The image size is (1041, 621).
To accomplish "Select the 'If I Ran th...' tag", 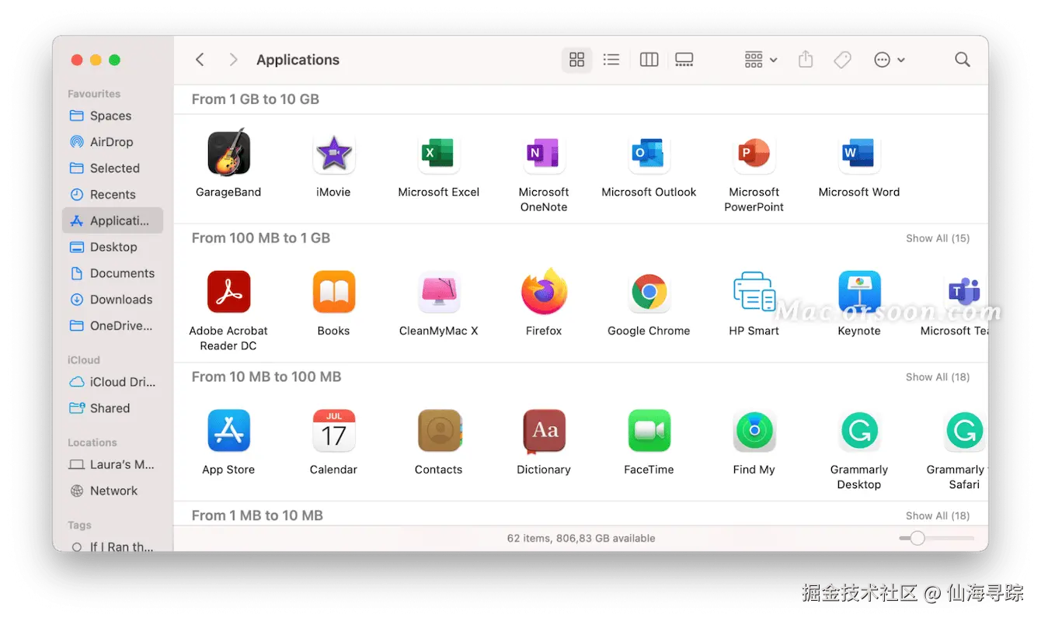I will pyautogui.click(x=113, y=546).
